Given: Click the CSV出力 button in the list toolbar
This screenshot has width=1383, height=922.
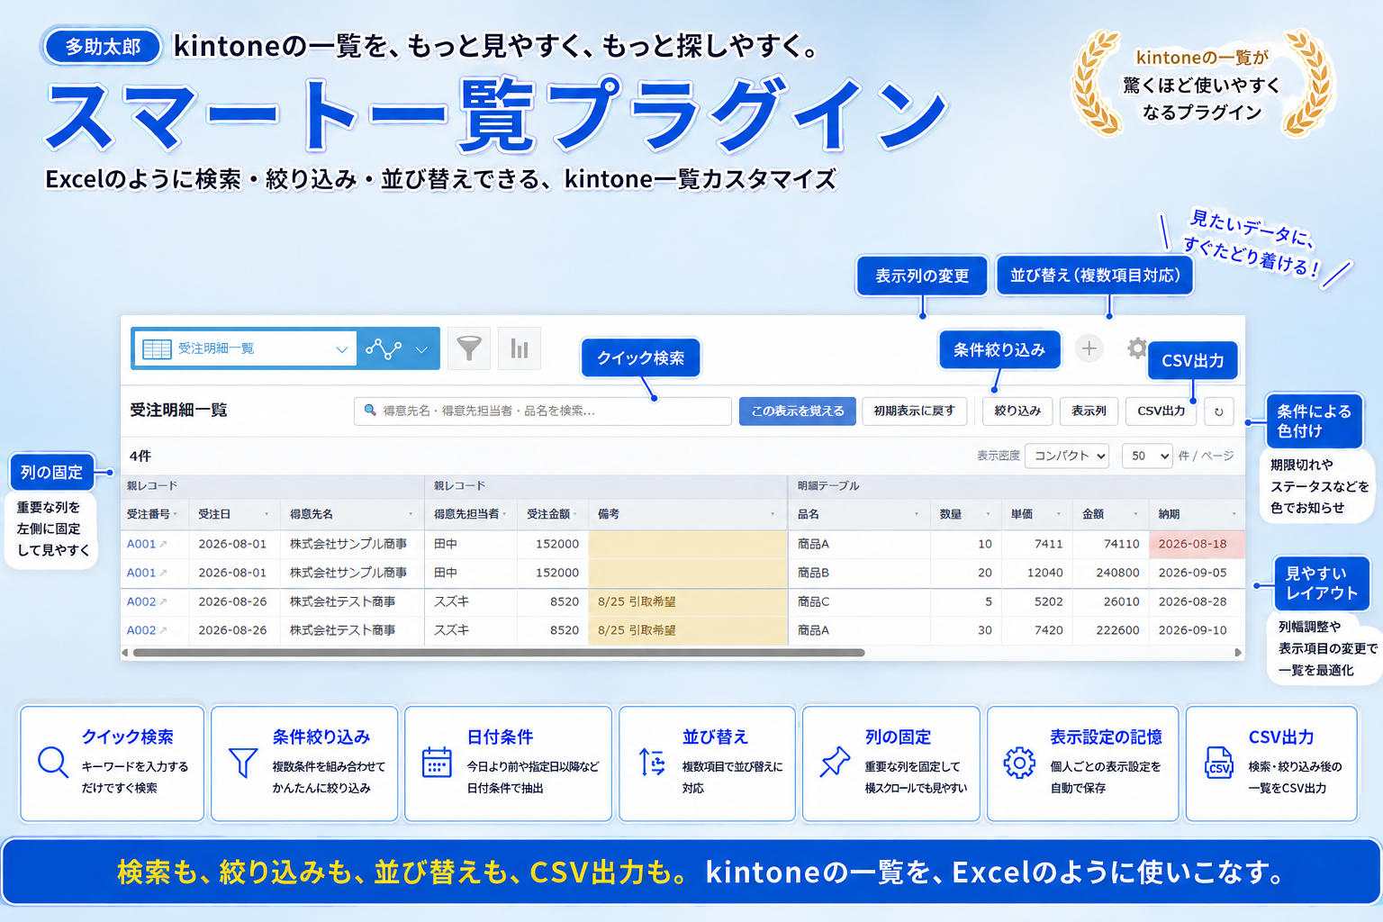Looking at the screenshot, I should [x=1161, y=411].
